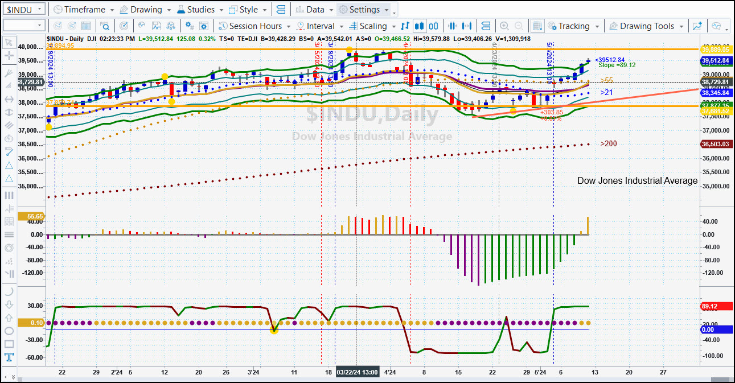Click the zoom in magnifier
Viewport: 735px width, 383px height.
point(504,26)
